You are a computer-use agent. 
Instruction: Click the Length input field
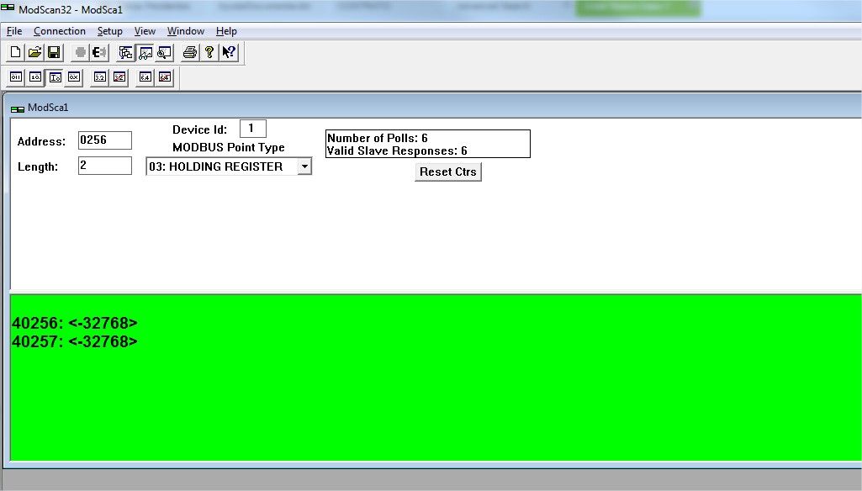105,166
